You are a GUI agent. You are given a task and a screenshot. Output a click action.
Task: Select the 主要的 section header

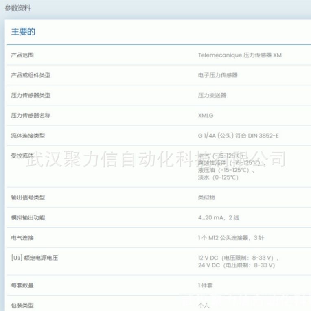pyautogui.click(x=23, y=32)
